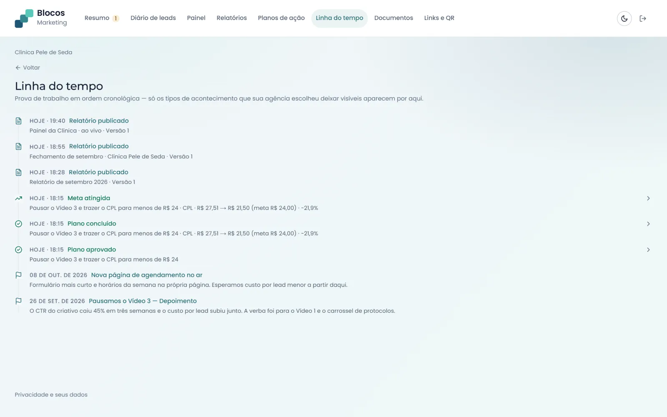Open the 18:28 Relatório publicado title
This screenshot has width=667, height=417.
(x=98, y=172)
